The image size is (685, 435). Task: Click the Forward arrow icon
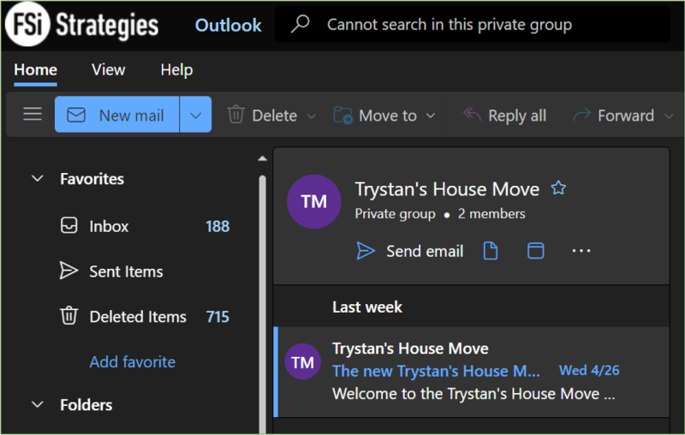(582, 115)
